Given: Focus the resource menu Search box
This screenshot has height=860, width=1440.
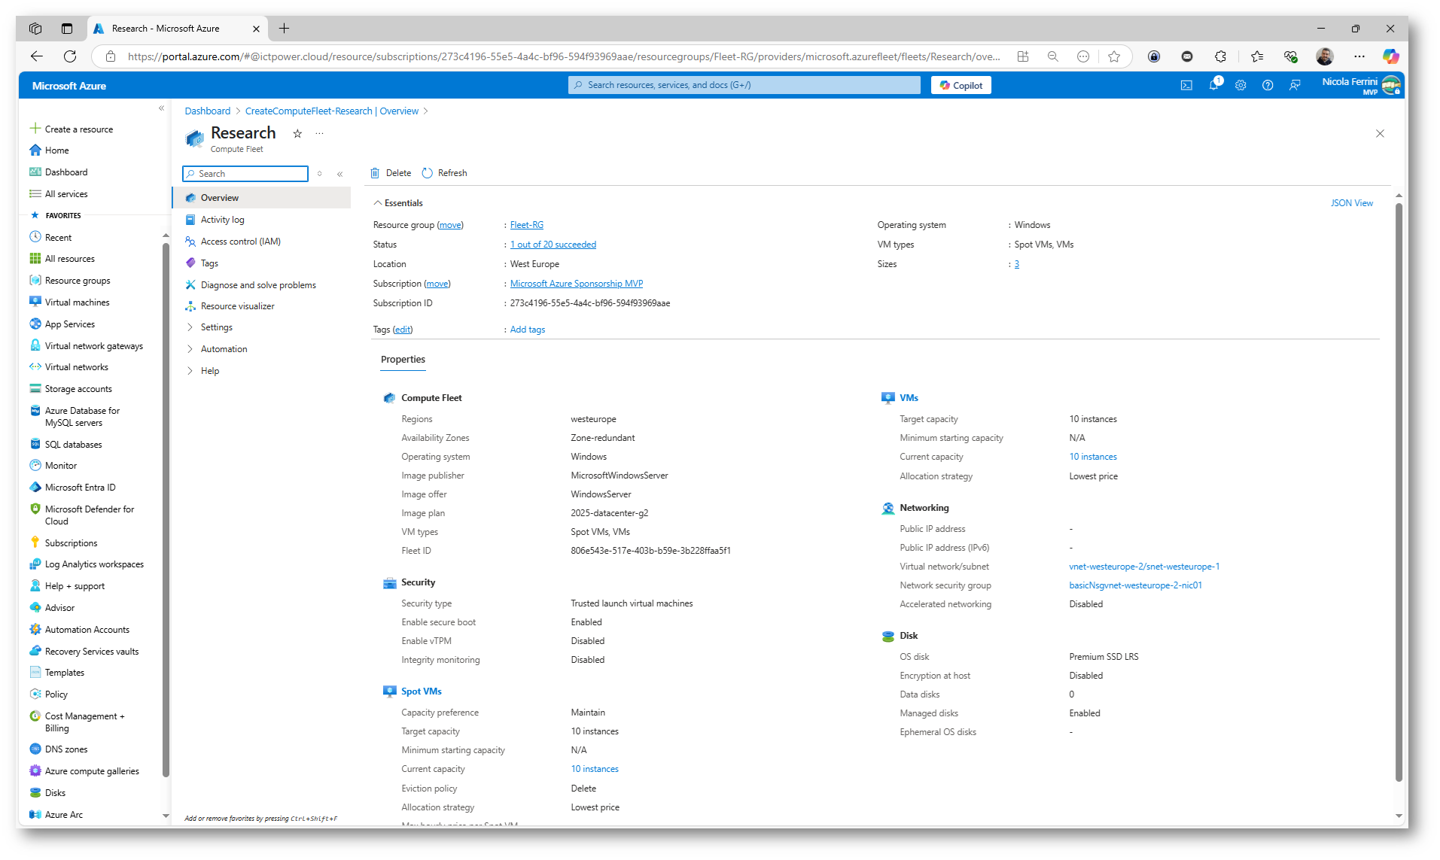Looking at the screenshot, I should point(245,174).
